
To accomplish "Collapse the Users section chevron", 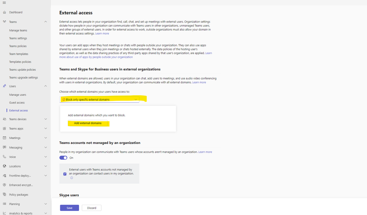I will [46, 86].
